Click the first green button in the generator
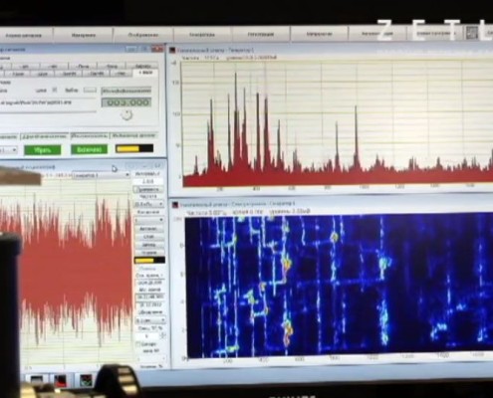 pos(43,150)
